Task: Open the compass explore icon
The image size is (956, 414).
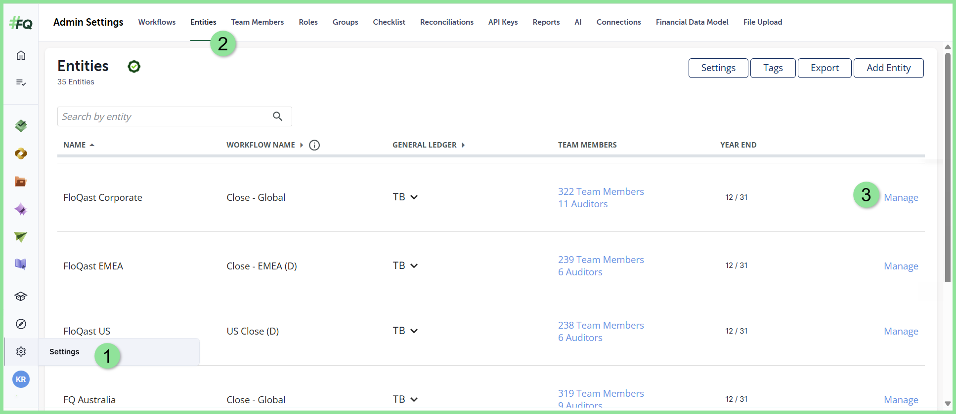Action: tap(21, 324)
